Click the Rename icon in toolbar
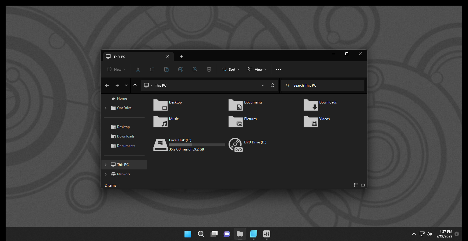 [181, 69]
